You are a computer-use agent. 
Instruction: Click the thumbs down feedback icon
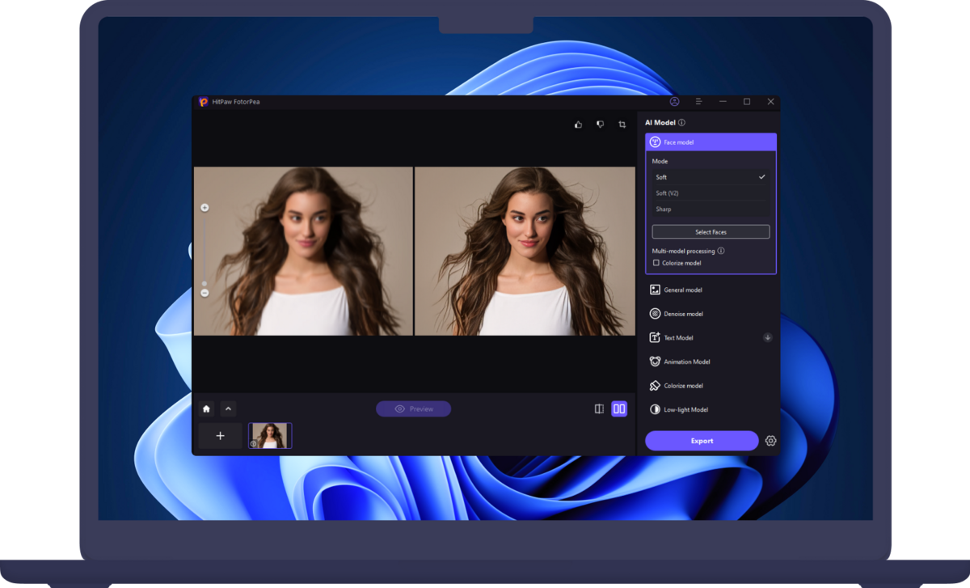click(x=600, y=125)
